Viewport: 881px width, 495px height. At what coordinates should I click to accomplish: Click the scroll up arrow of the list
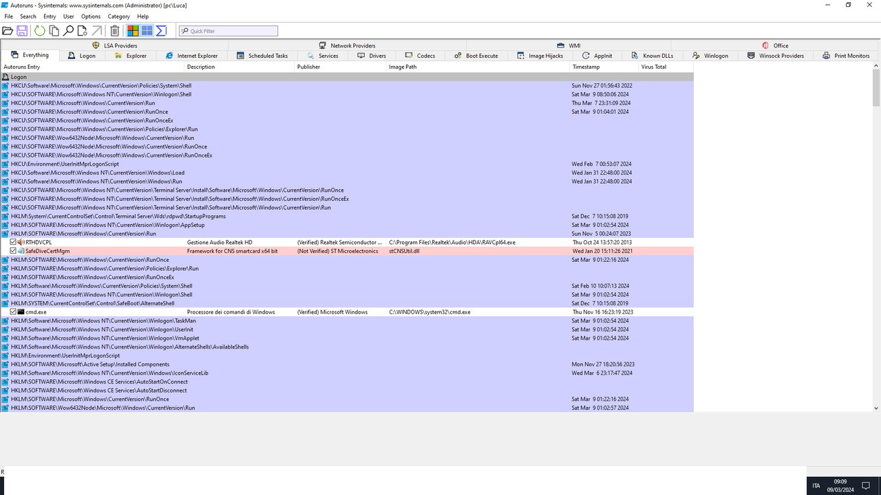pyautogui.click(x=876, y=67)
